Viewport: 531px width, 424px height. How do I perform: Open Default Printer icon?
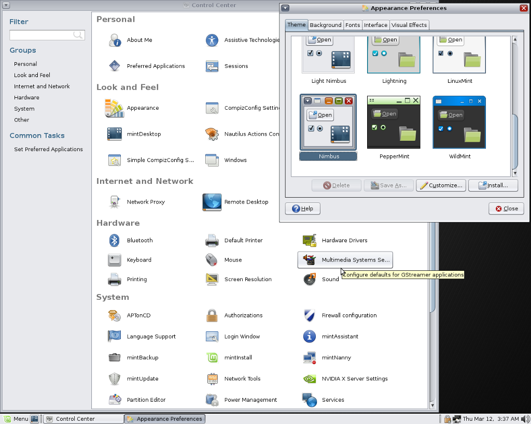tap(212, 240)
